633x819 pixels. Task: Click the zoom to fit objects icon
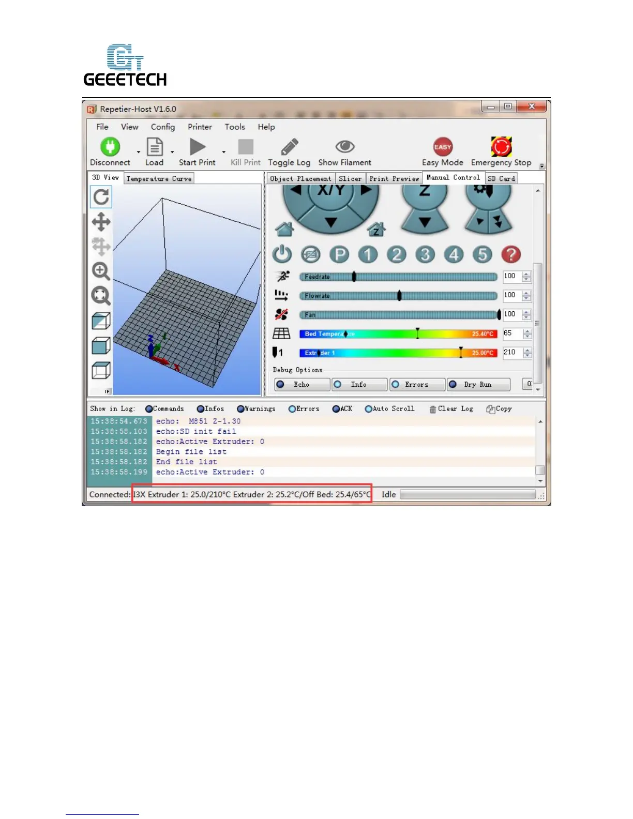pyautogui.click(x=101, y=296)
